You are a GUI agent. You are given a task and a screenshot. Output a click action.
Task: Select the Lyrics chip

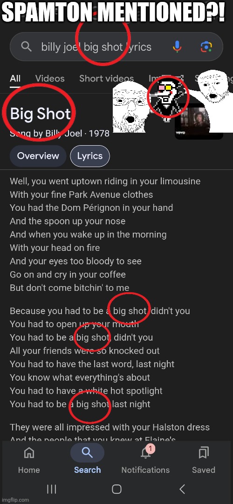tap(90, 156)
